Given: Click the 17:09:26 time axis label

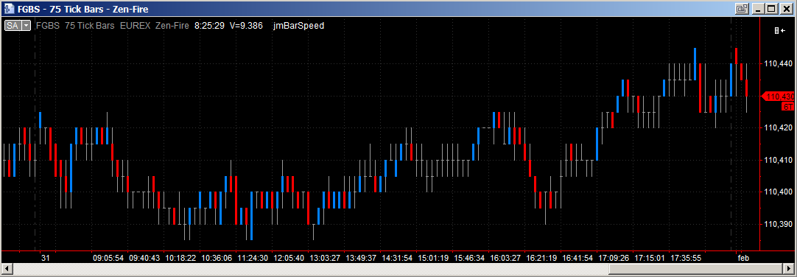Looking at the screenshot, I should [x=614, y=258].
